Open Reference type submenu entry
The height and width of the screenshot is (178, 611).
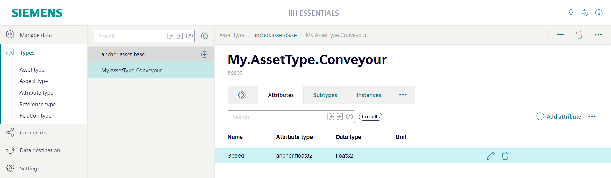click(38, 104)
